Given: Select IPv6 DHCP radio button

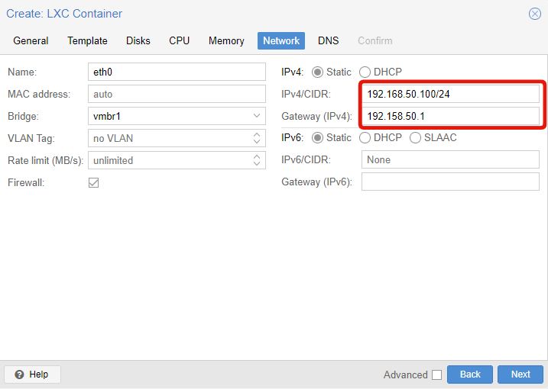Looking at the screenshot, I should click(x=365, y=138).
